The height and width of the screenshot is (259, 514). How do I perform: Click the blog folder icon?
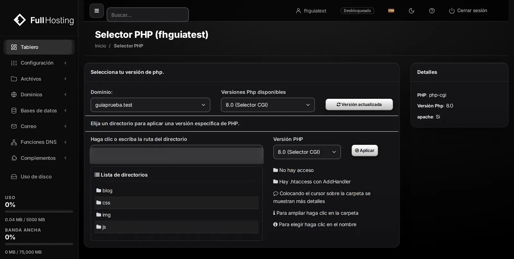(x=99, y=190)
